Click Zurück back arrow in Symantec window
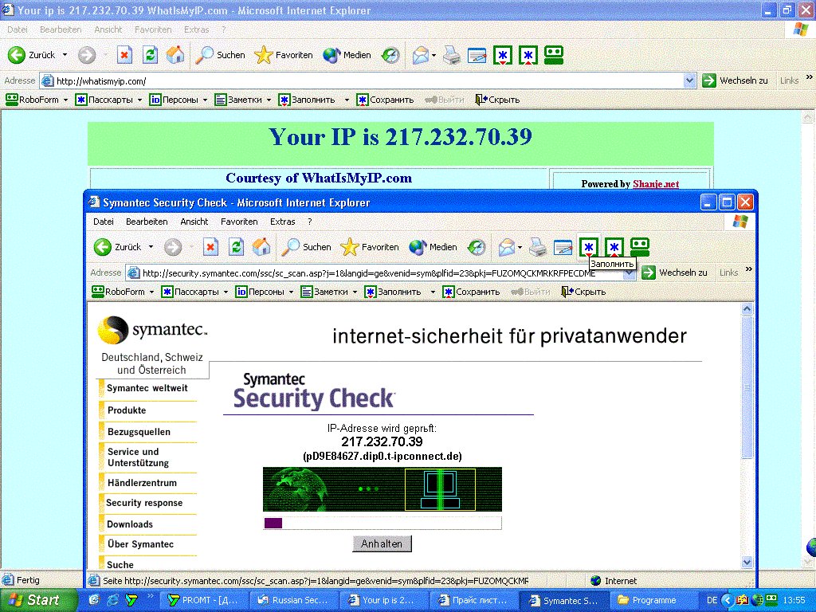 pyautogui.click(x=103, y=247)
